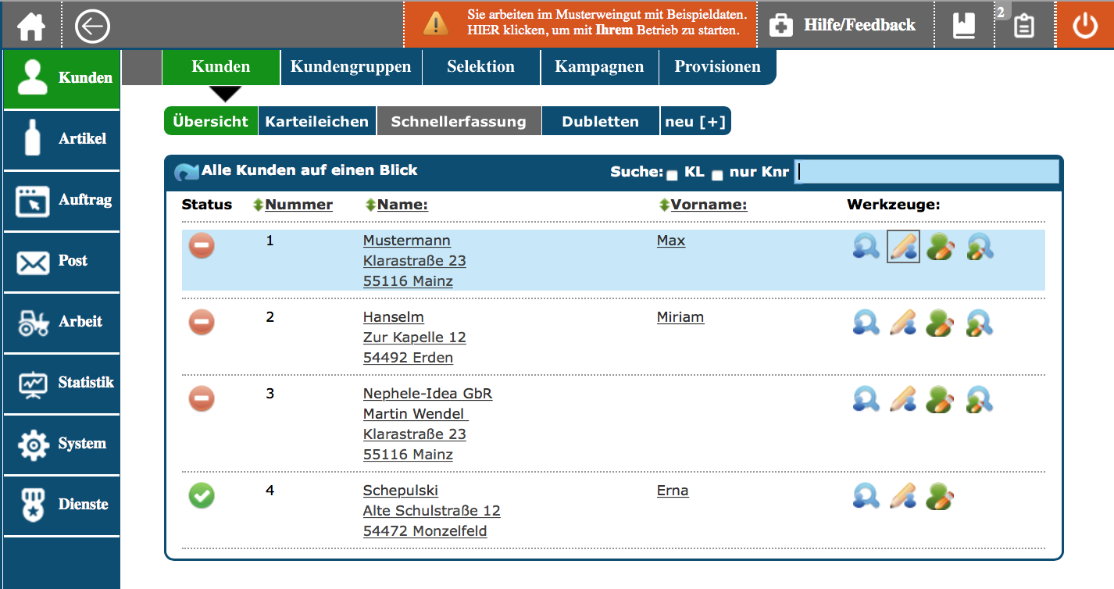Click the refresh arrow beside Alle Kunden
Viewport: 1114px width, 589px height.
187,172
